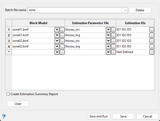
Task: Enable Create Estimation Summary Report checkbox
Action: click(8, 94)
